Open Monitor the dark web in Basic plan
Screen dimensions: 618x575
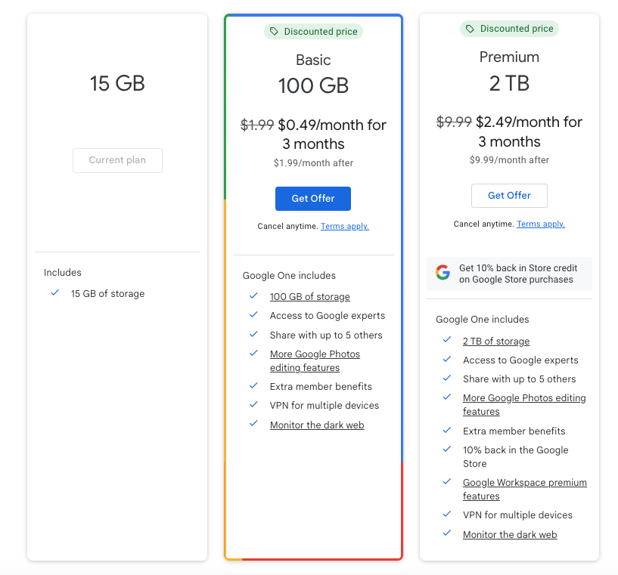click(x=317, y=425)
